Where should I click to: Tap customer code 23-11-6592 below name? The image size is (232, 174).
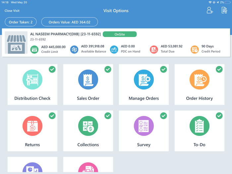pyautogui.click(x=38, y=39)
